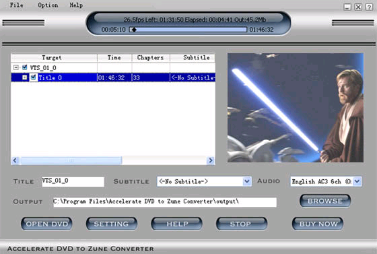Select the VTS_01_0 tree row
This screenshot has width=377, height=254.
113,67
